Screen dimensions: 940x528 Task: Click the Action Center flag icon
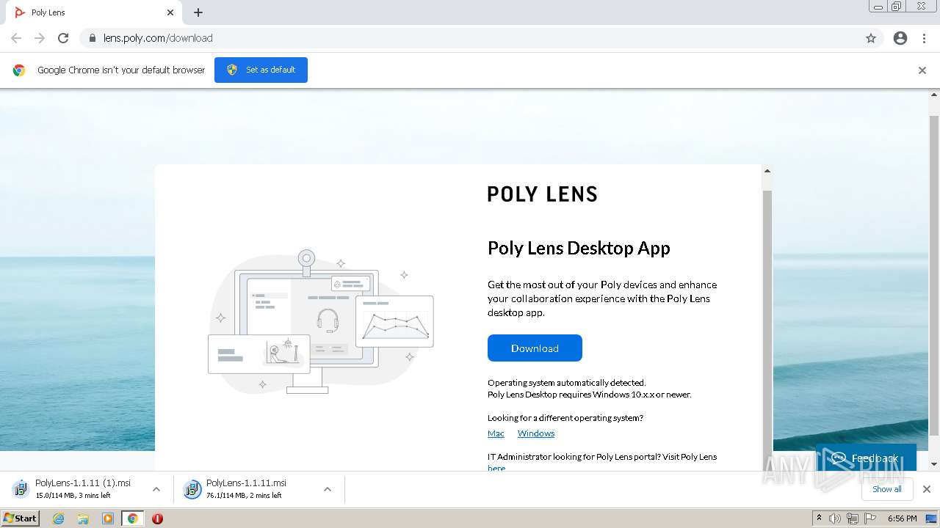point(870,518)
